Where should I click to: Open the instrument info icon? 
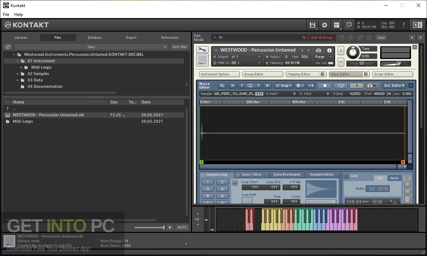[329, 50]
